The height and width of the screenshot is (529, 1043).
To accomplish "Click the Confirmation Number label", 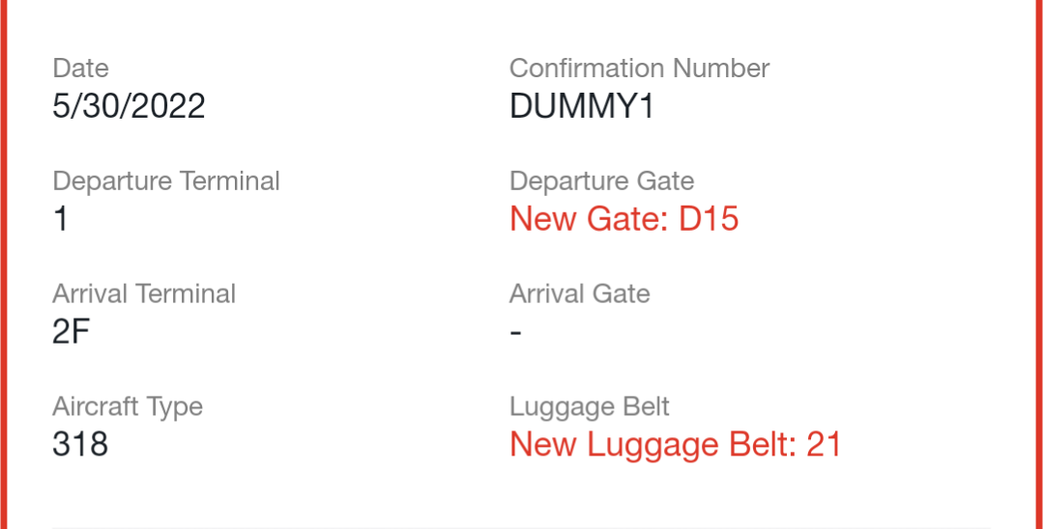I will point(639,68).
